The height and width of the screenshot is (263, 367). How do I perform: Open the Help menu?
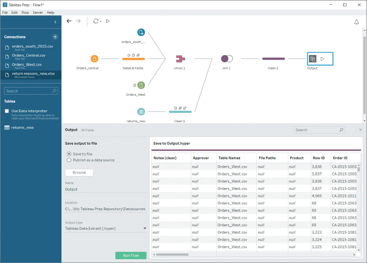51,13
